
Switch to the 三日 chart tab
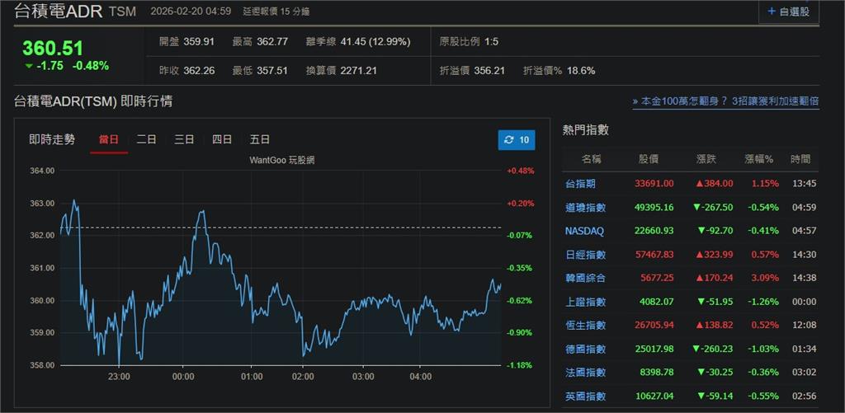tap(184, 139)
